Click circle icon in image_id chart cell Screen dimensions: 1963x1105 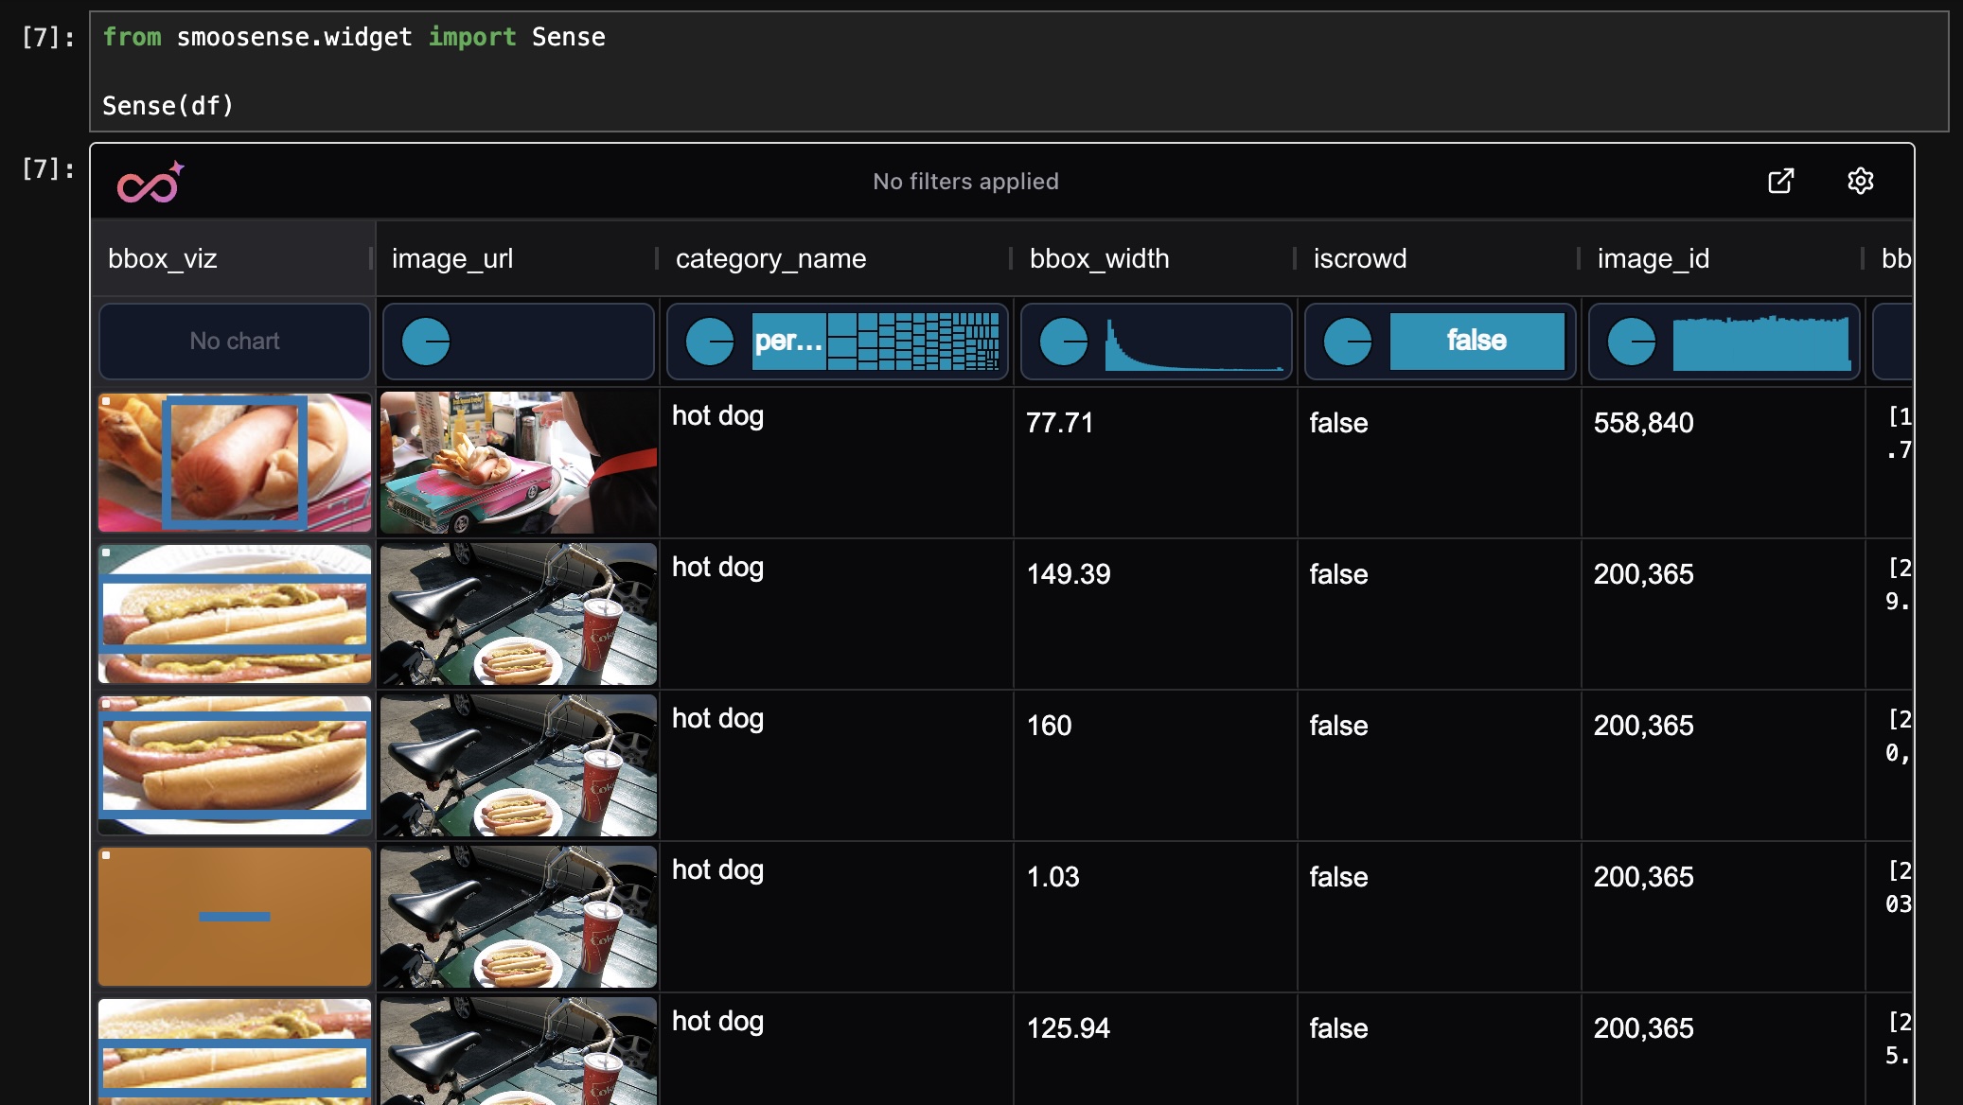point(1632,342)
